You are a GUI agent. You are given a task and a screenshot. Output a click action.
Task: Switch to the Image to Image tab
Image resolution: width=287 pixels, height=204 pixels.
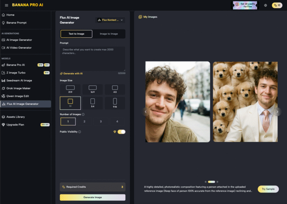[108, 34]
